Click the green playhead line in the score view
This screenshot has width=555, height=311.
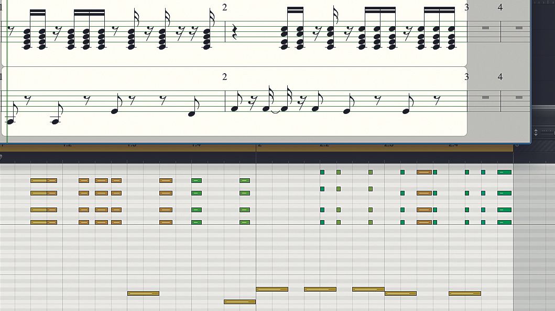coord(7,68)
